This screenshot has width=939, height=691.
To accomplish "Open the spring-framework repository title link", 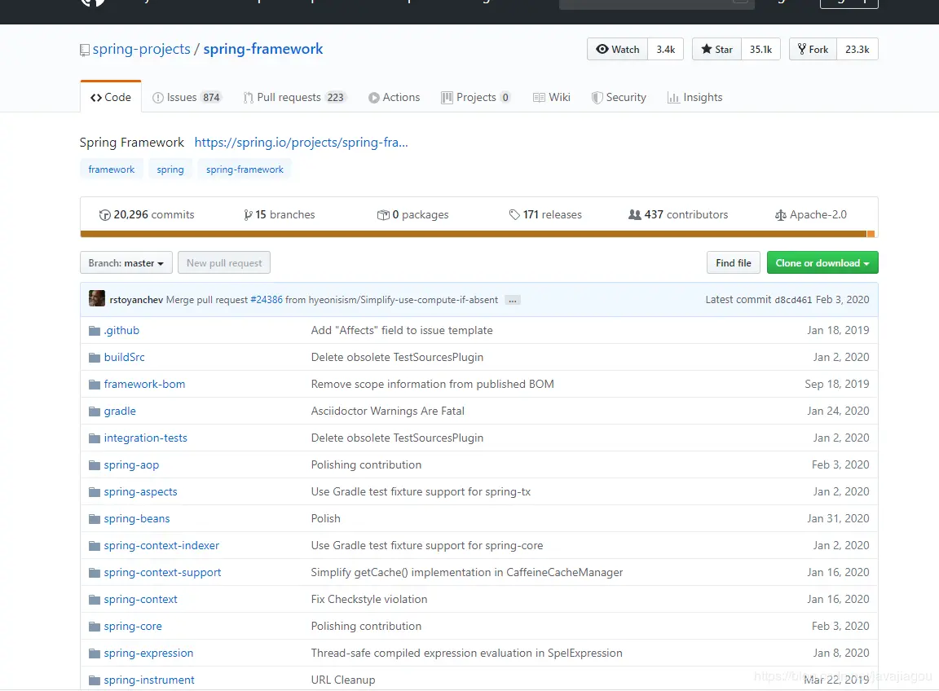I will (263, 49).
